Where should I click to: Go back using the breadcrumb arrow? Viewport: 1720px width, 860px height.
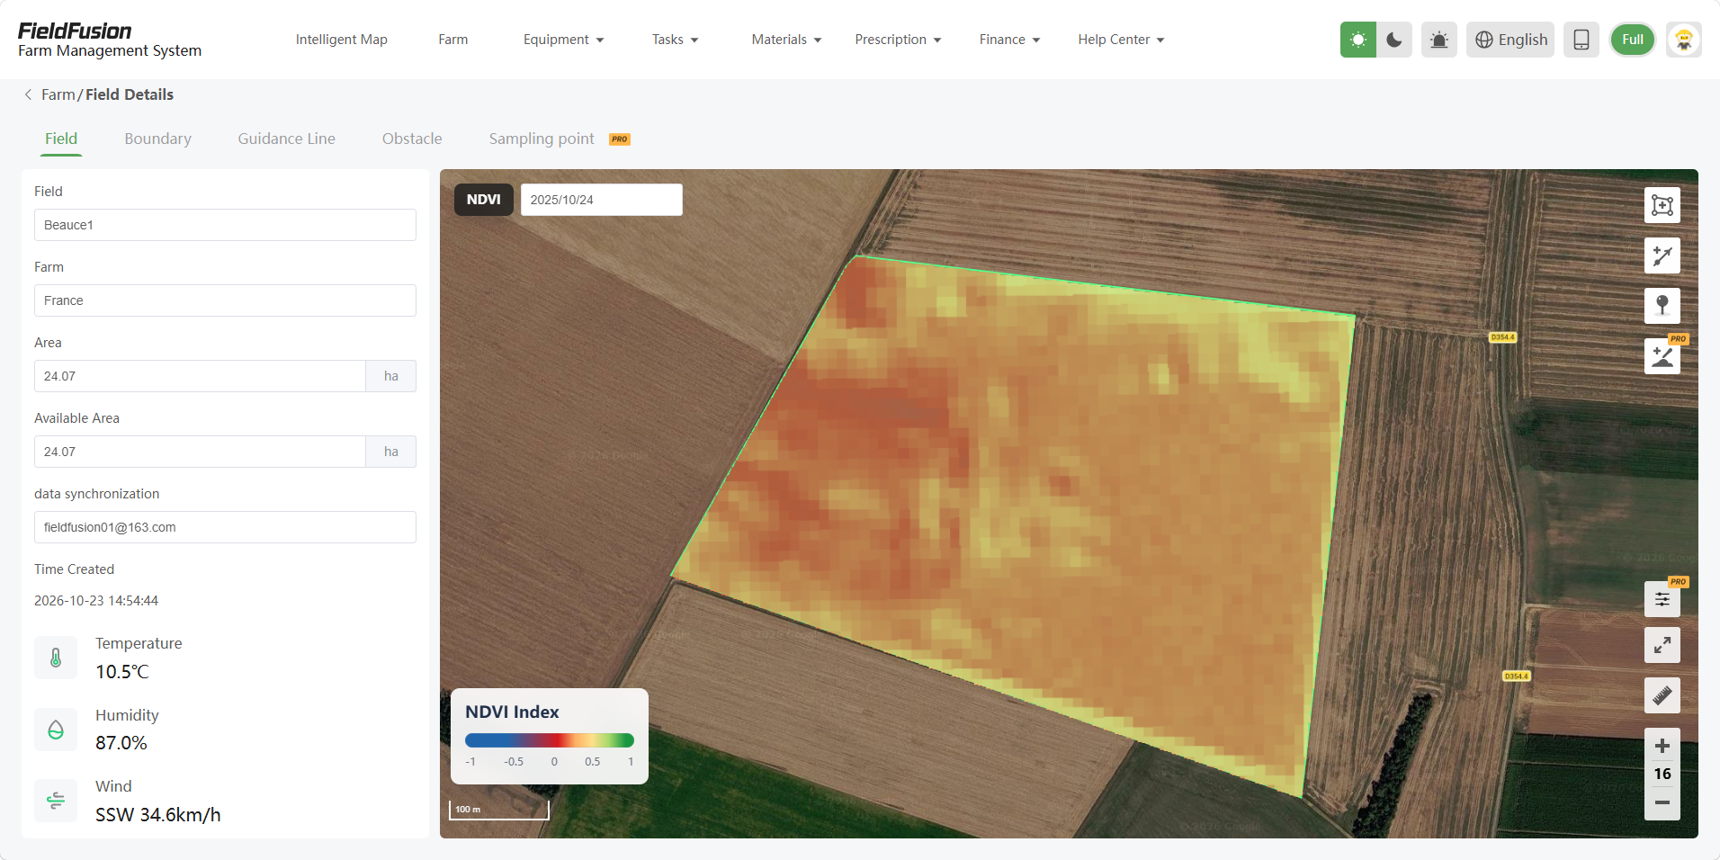(28, 94)
